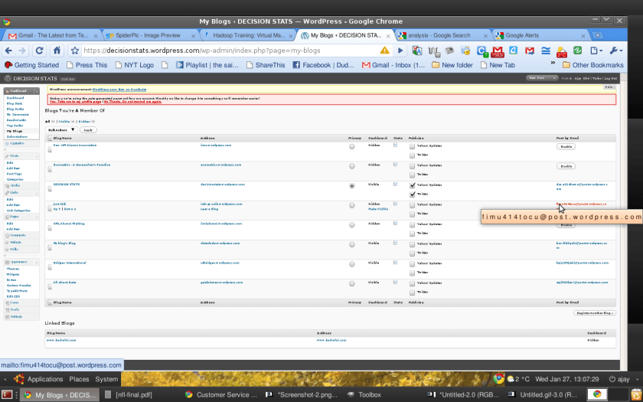Click the browser back arrow
The width and height of the screenshot is (643, 402).
click(x=8, y=51)
